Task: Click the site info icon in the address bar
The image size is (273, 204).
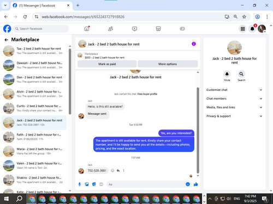Action: pos(37,17)
